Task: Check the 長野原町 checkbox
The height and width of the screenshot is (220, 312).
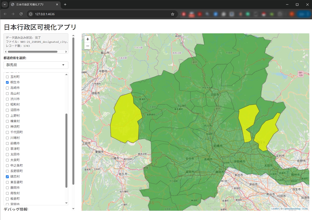Action: [x=7, y=171]
